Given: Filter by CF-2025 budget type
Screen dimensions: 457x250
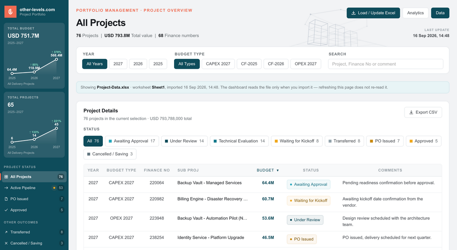Looking at the screenshot, I should [x=249, y=64].
